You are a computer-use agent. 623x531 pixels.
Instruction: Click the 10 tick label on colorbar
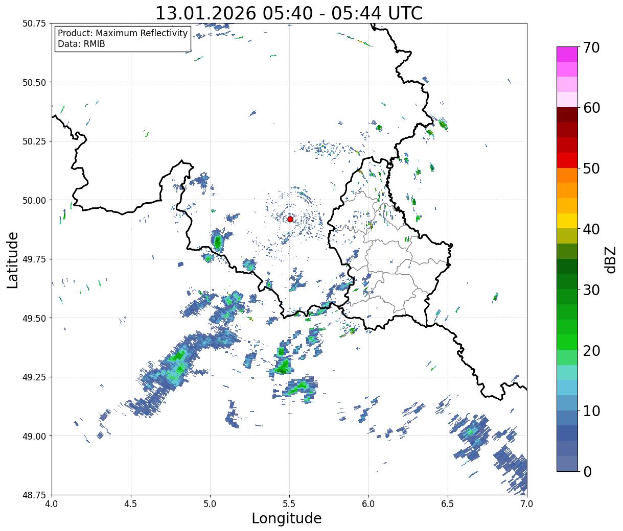click(591, 411)
